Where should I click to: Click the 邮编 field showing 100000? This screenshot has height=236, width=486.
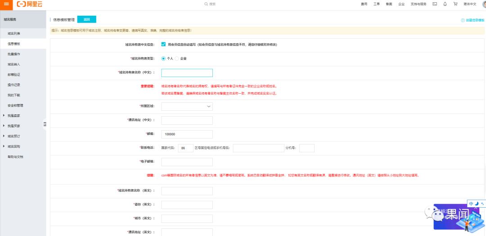tap(187, 134)
